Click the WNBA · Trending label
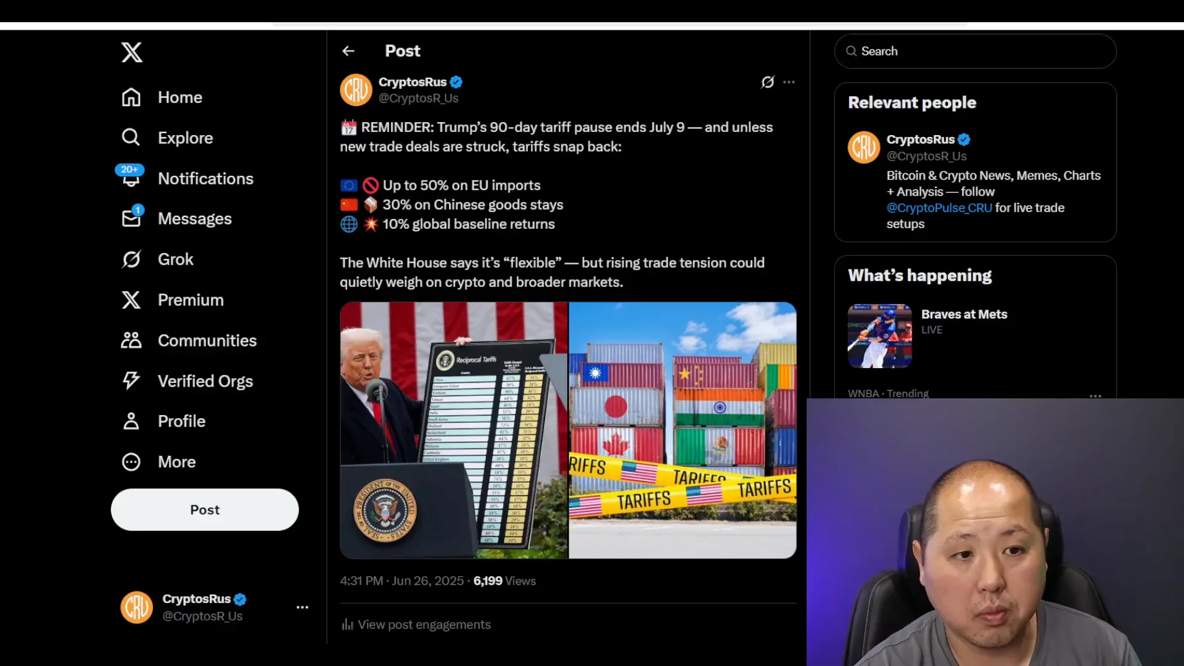Screen dimensions: 1184x666 click(x=888, y=393)
